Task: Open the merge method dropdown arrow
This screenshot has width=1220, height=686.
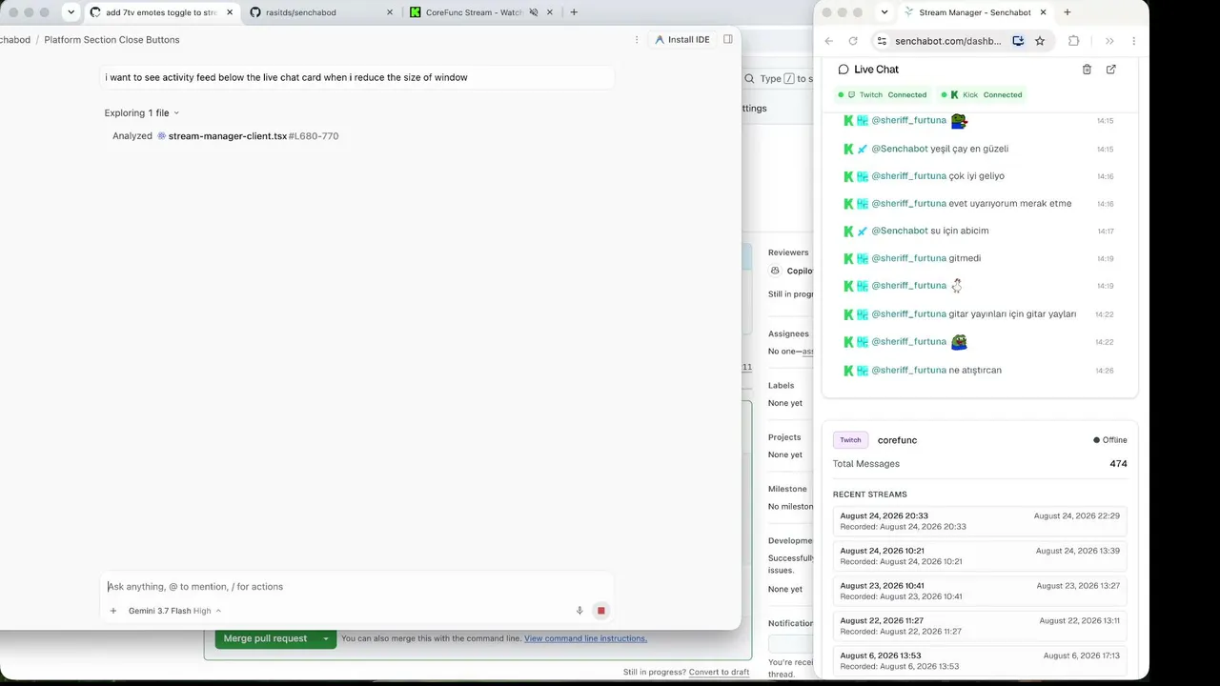Action: 327,638
